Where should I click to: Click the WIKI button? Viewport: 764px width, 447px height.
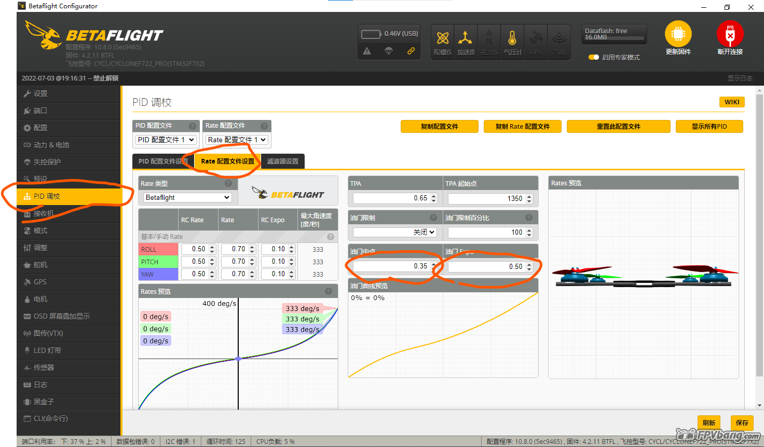click(732, 102)
